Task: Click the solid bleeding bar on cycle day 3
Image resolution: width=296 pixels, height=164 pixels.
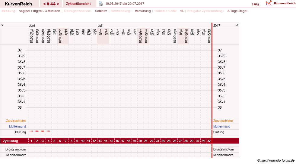Action: [43, 131]
